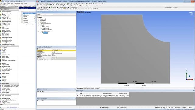
Task: Collapse the Design Exploration toolbox group
Action: pos(1,94)
